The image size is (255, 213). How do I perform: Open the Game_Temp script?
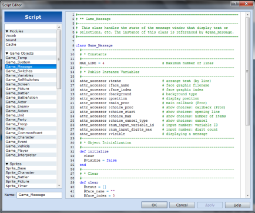[x=31, y=58]
